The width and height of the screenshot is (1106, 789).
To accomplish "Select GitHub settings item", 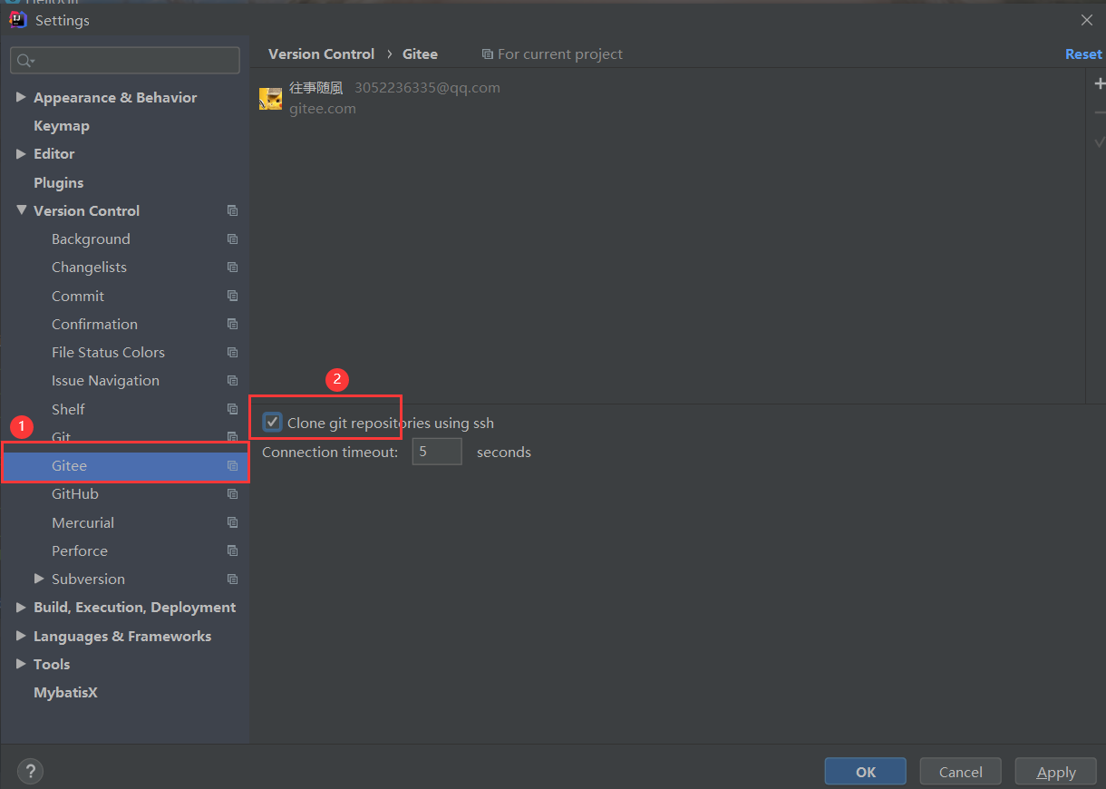I will pyautogui.click(x=75, y=494).
